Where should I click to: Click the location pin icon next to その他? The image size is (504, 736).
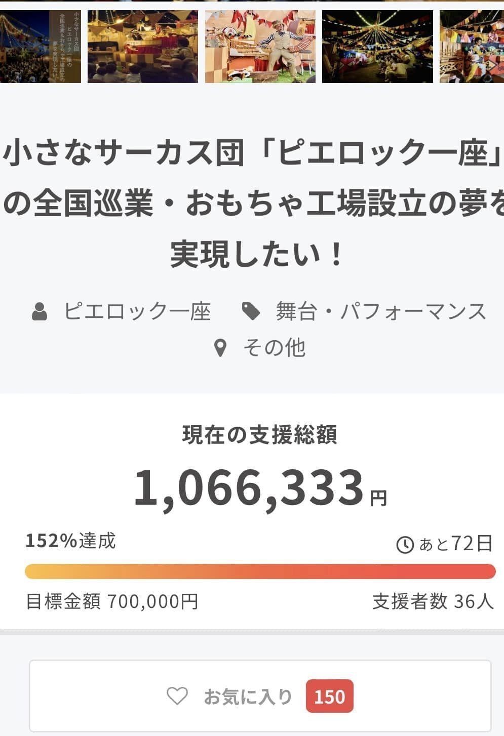pos(220,347)
